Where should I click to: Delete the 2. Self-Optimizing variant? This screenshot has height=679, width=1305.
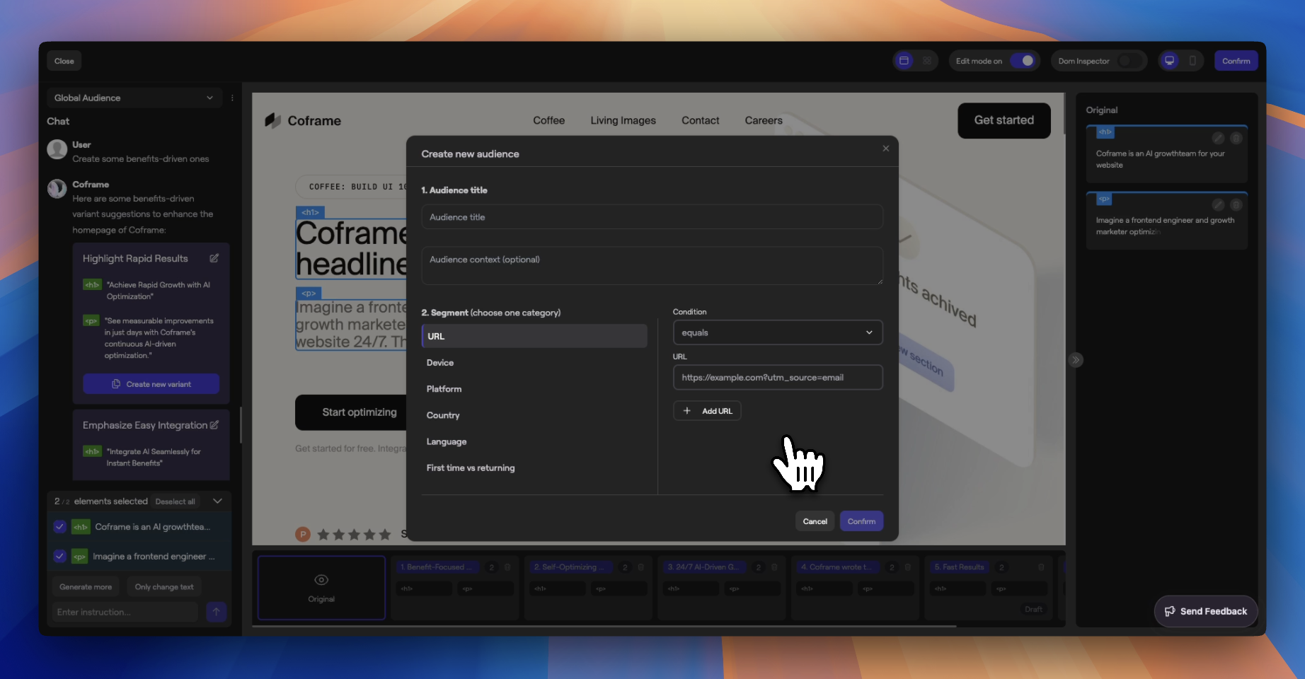640,567
